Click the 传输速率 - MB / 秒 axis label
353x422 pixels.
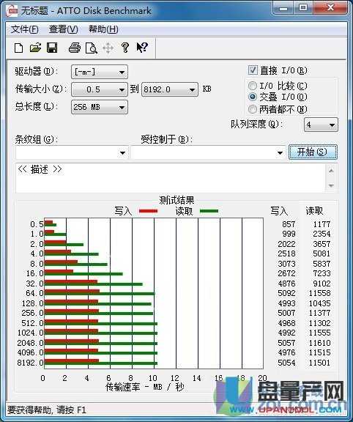click(145, 387)
